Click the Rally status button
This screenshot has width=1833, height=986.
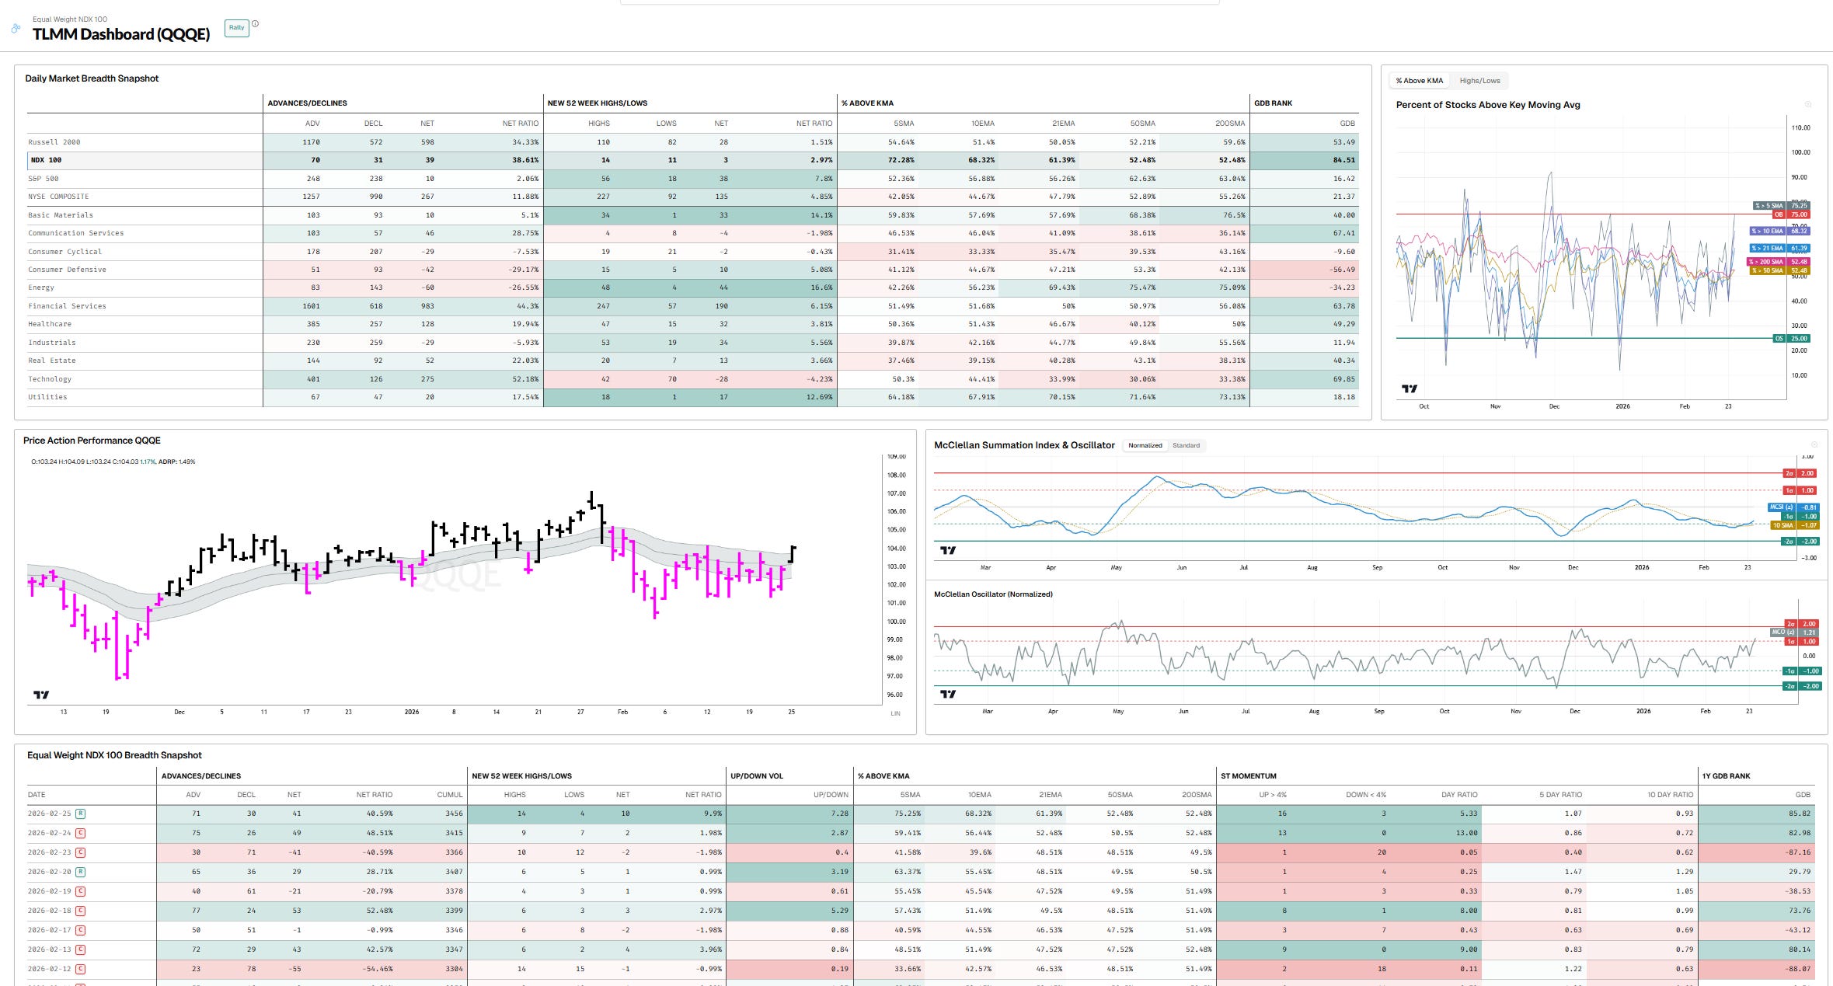coord(236,28)
